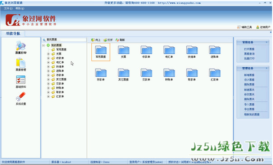Expand the 存款单 tree node
This screenshot has width=273, height=165.
48,75
